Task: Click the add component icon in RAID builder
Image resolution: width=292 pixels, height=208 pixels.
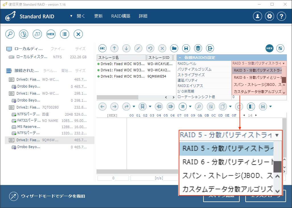Action: (x=102, y=48)
